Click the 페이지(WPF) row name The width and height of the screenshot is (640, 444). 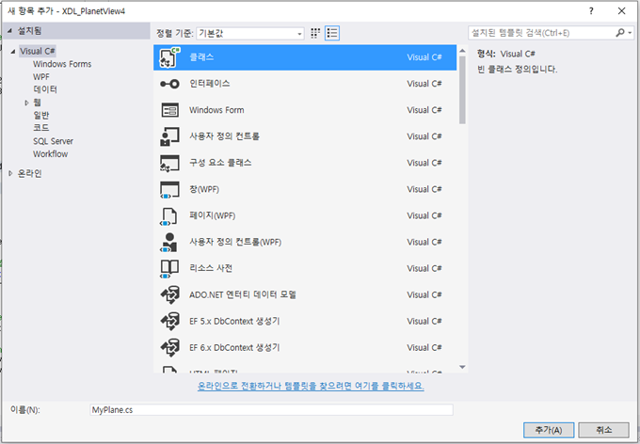coord(212,215)
